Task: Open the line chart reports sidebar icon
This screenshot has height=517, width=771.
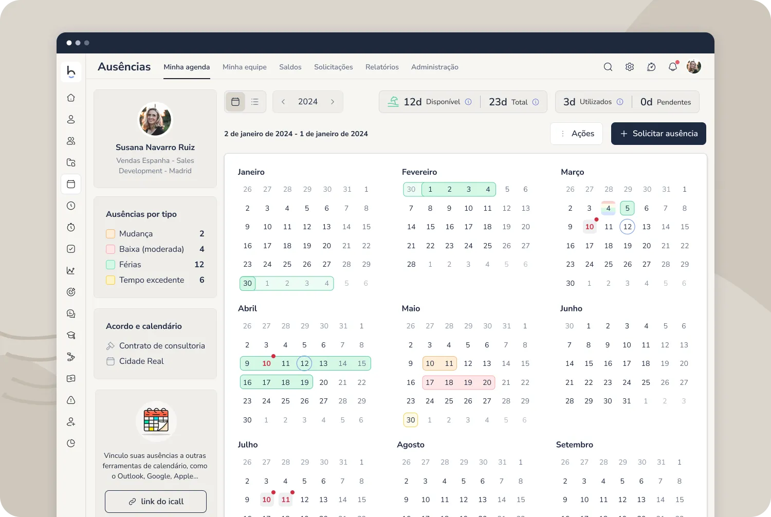Action: click(x=71, y=270)
